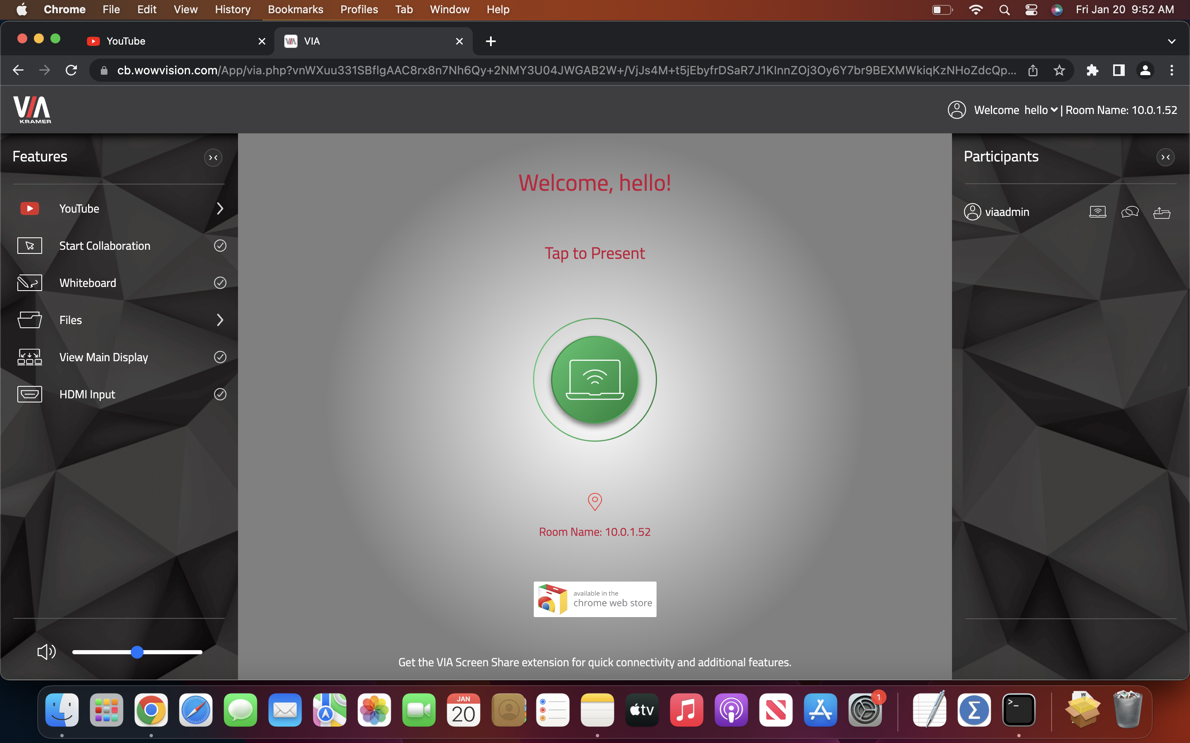This screenshot has height=743, width=1190.
Task: Expand the YouTube feature chevron
Action: point(220,208)
